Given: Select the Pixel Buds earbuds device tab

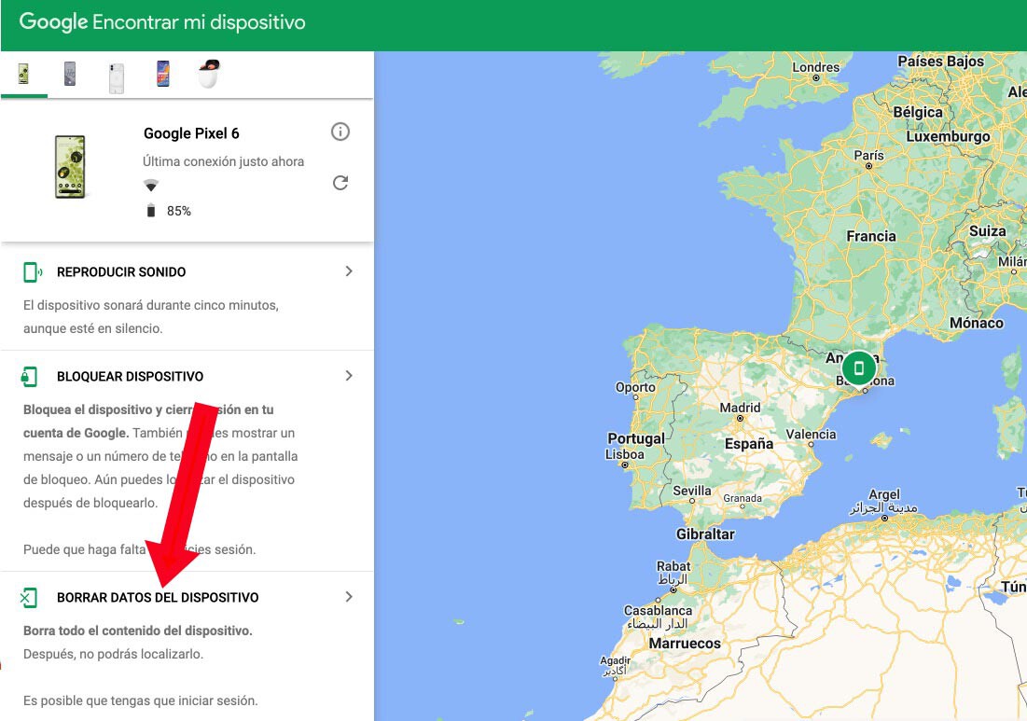Looking at the screenshot, I should pos(207,74).
